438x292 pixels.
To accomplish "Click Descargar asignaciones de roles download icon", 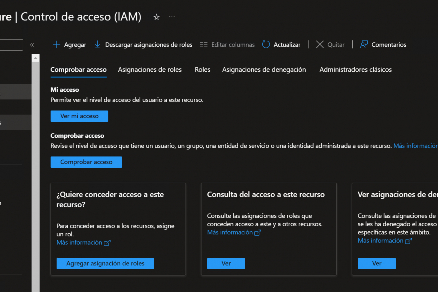I will tap(98, 45).
